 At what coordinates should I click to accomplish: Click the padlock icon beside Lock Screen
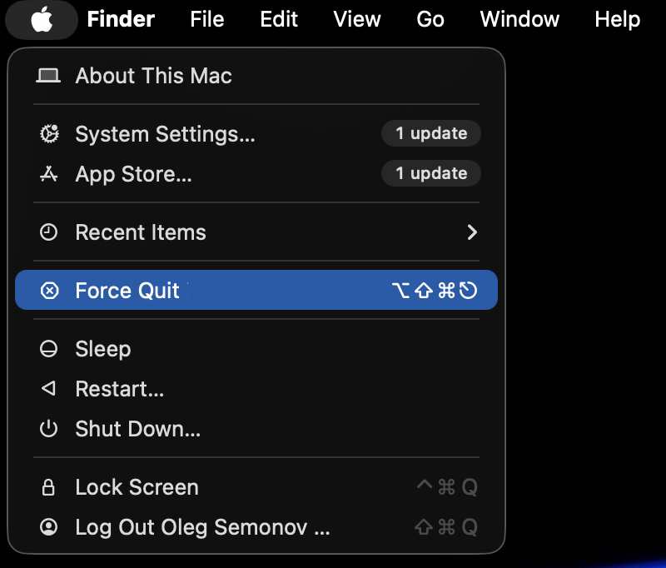(x=49, y=487)
